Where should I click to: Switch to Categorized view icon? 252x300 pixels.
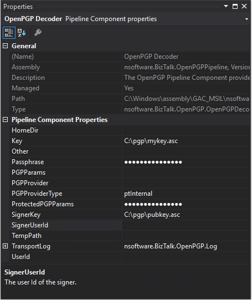pyautogui.click(x=9, y=33)
